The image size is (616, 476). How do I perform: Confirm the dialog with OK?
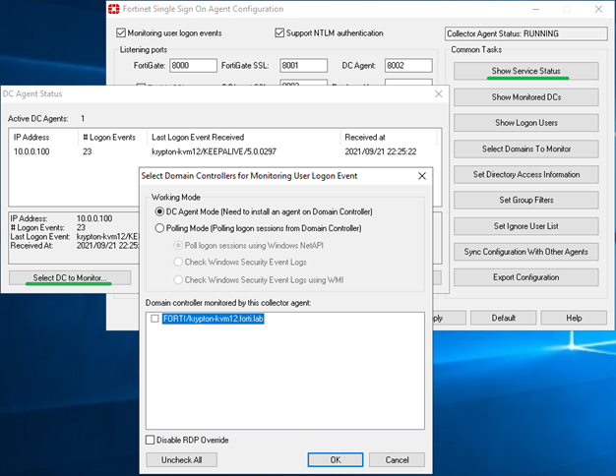335,459
